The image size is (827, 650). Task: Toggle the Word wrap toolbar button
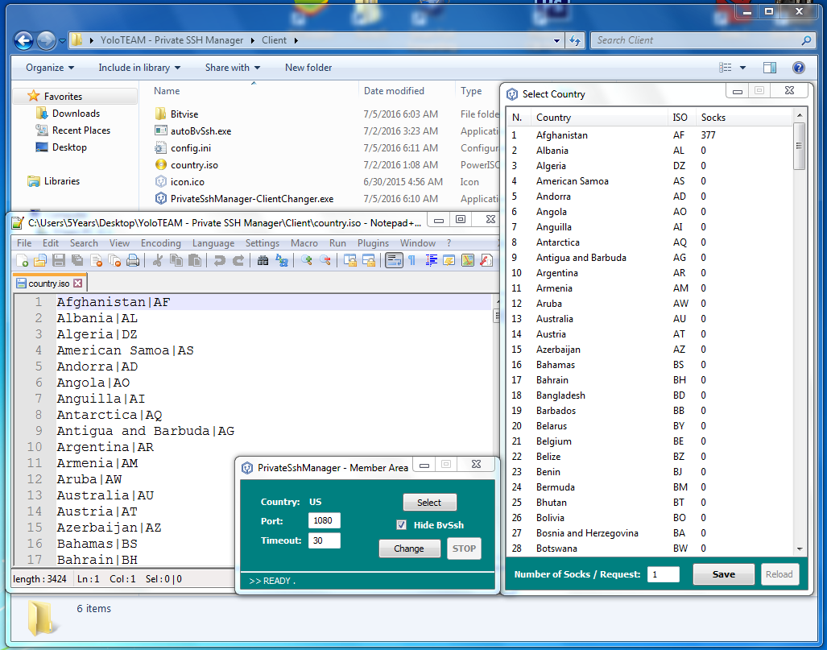point(394,260)
